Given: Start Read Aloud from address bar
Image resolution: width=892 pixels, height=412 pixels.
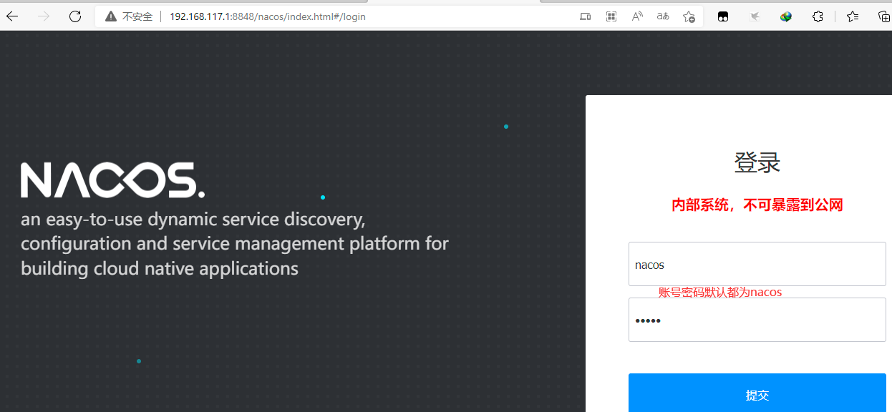Looking at the screenshot, I should 637,16.
